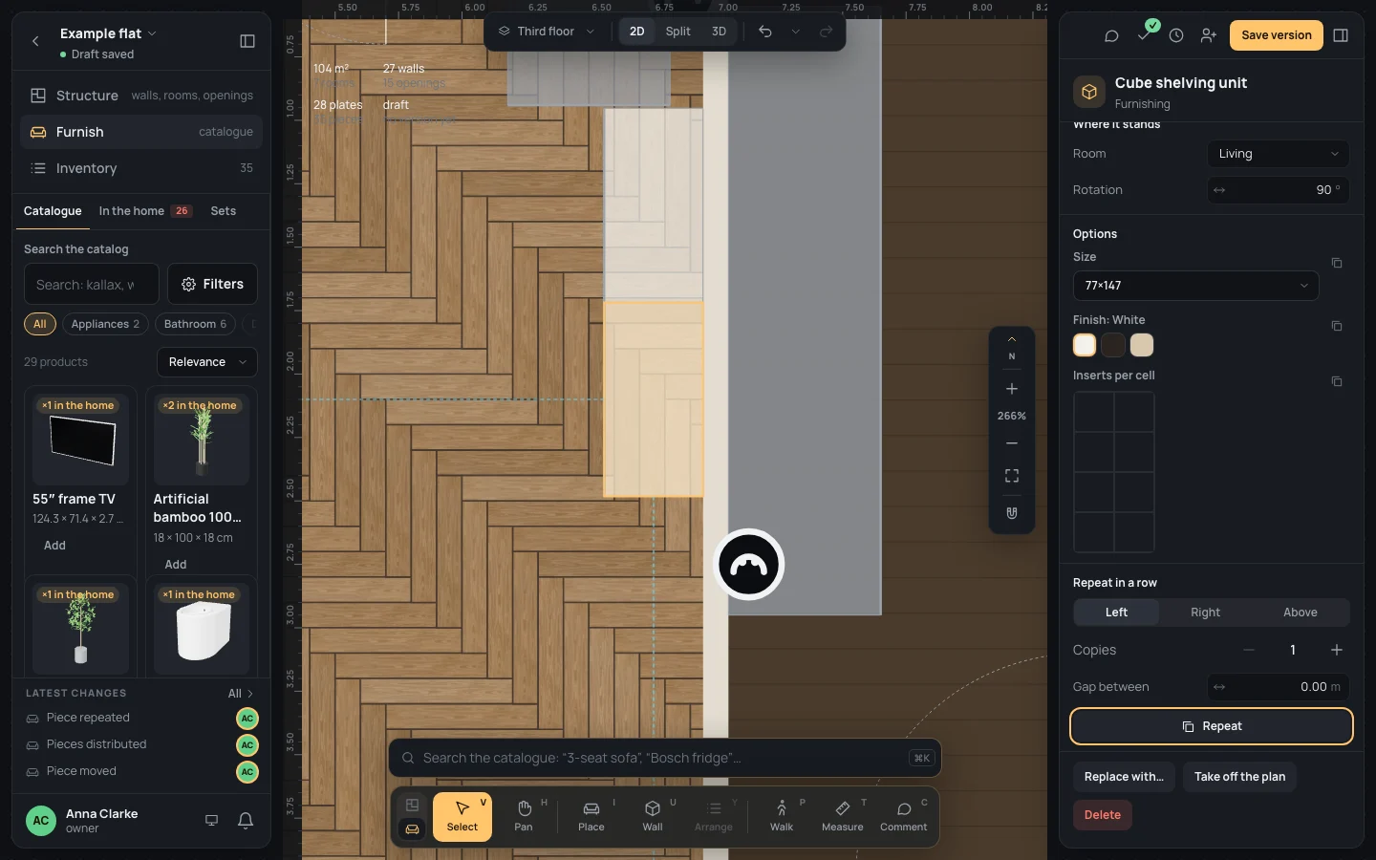Start Walk mode
Viewport: 1376px width, 860px height.
782,817
